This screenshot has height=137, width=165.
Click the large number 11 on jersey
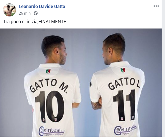point(124,105)
